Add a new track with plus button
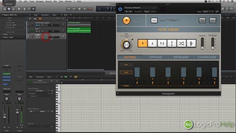The height and width of the screenshot is (133, 236). [30, 19]
